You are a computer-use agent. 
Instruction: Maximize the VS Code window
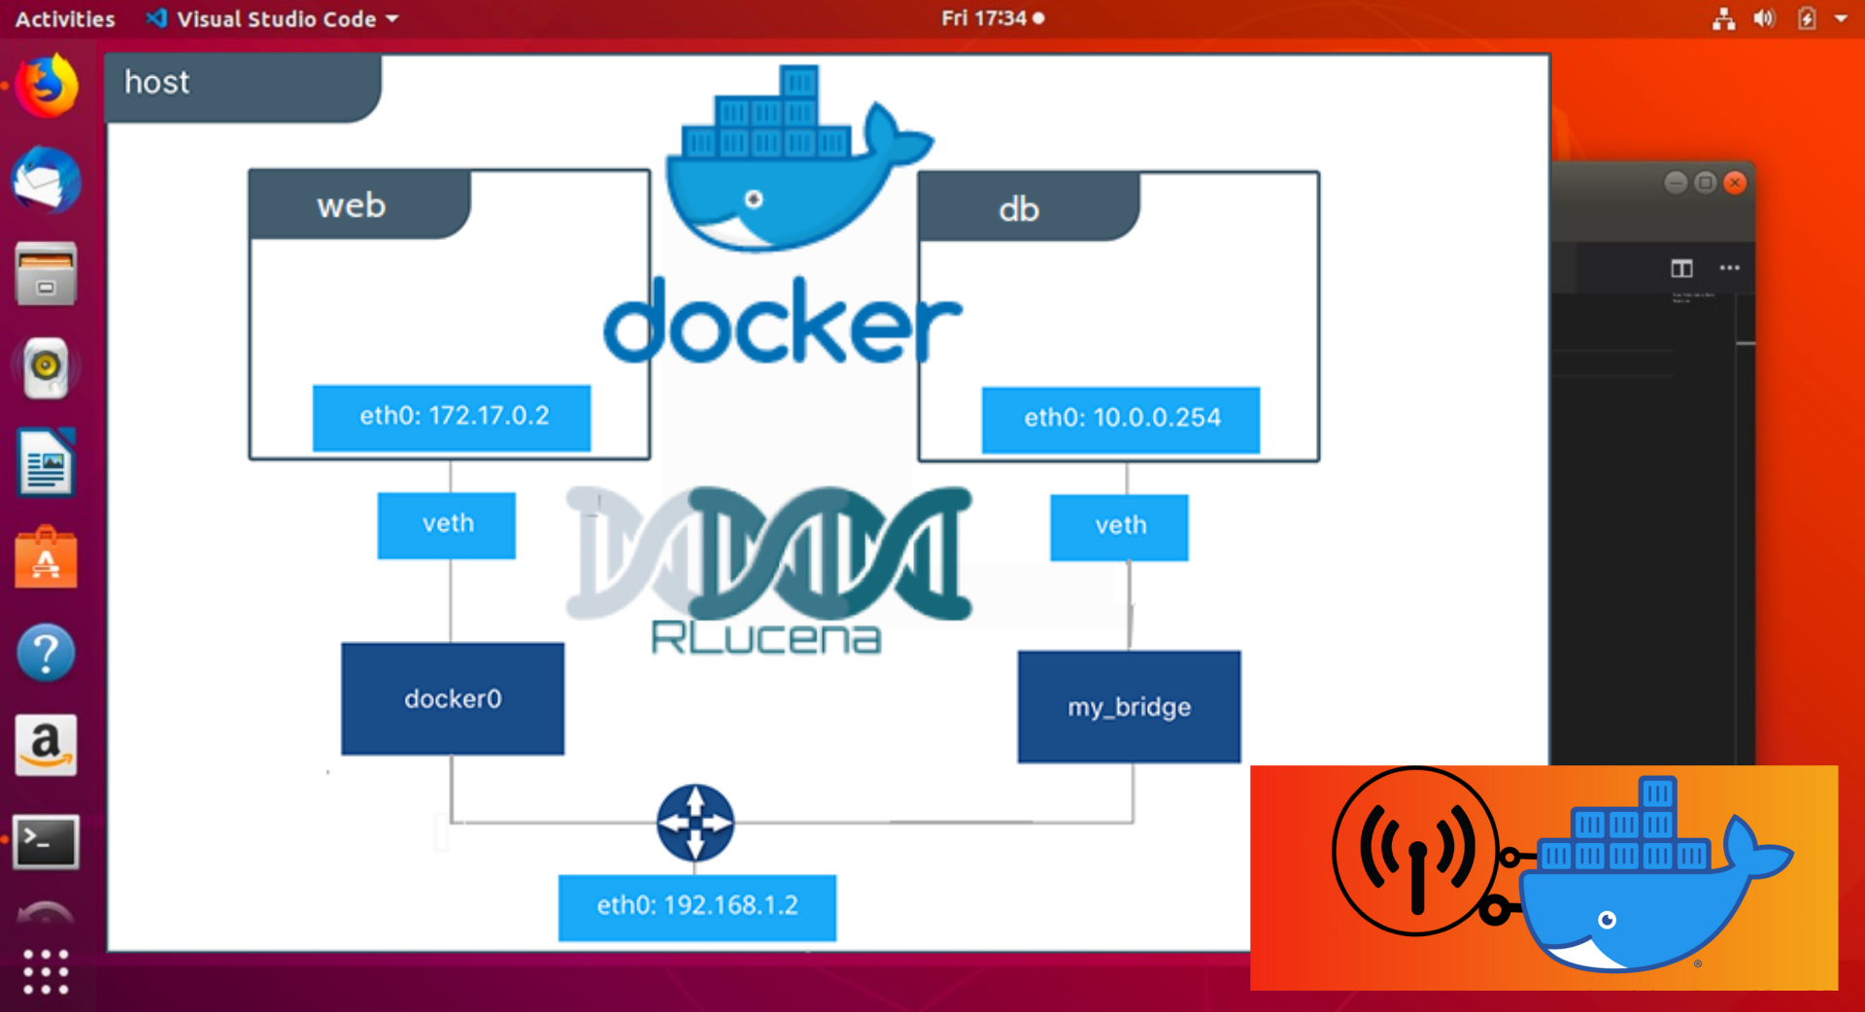point(1705,183)
